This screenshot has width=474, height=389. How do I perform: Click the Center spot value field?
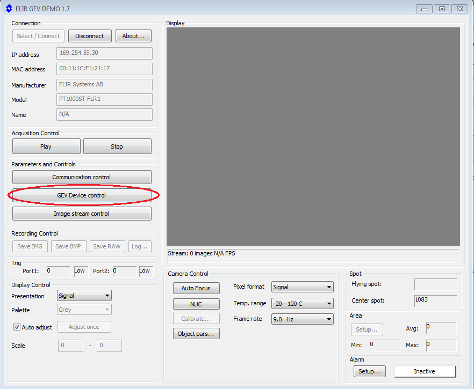pyautogui.click(x=436, y=301)
